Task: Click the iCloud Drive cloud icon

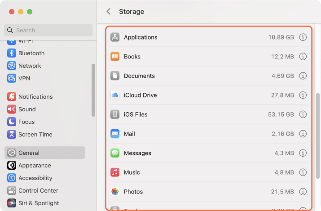Action: 115,95
